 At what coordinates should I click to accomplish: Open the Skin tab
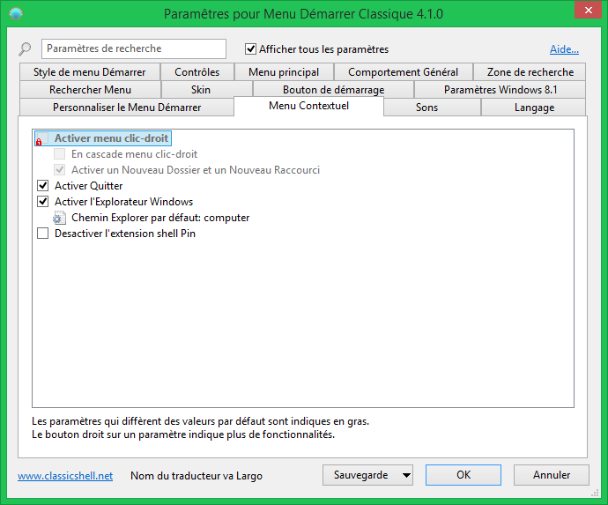201,90
